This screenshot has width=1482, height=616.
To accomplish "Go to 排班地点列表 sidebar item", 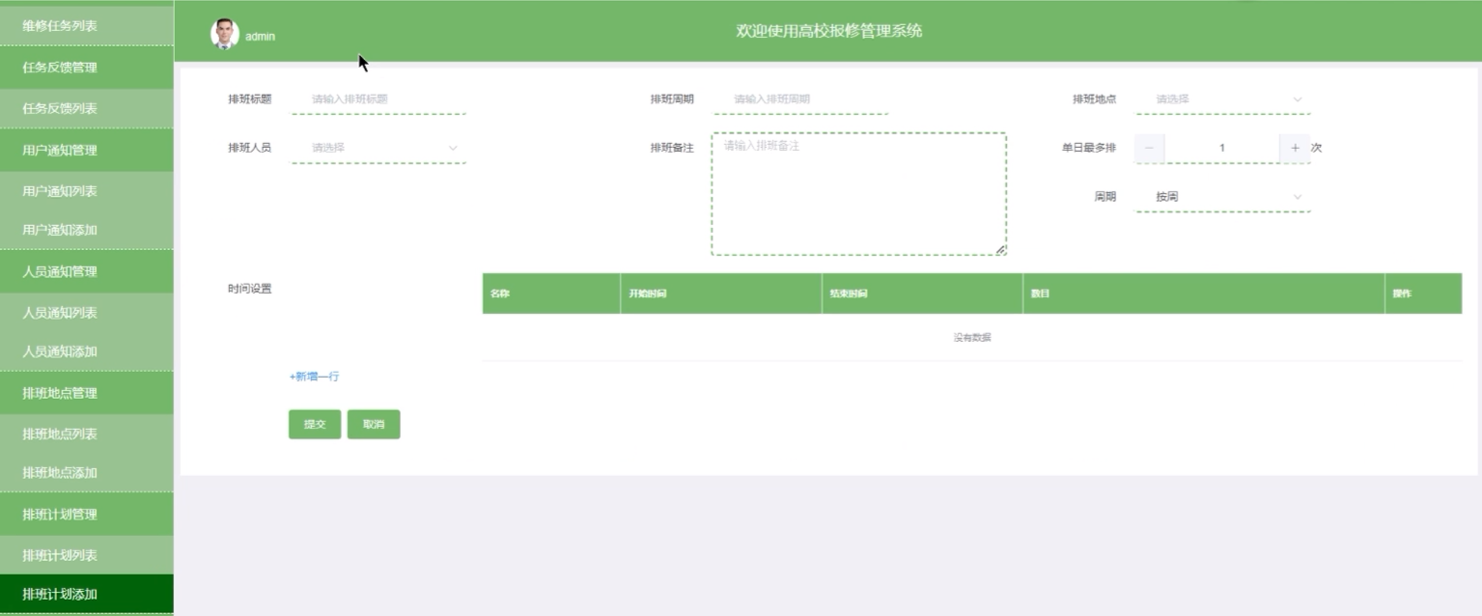I will 60,434.
